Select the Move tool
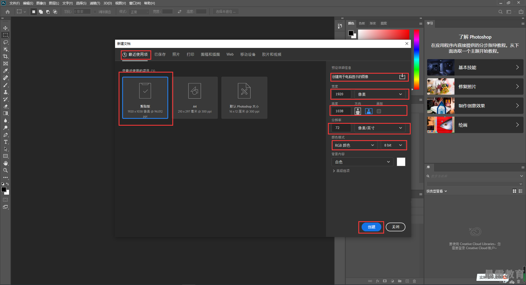The width and height of the screenshot is (526, 285). tap(5, 28)
